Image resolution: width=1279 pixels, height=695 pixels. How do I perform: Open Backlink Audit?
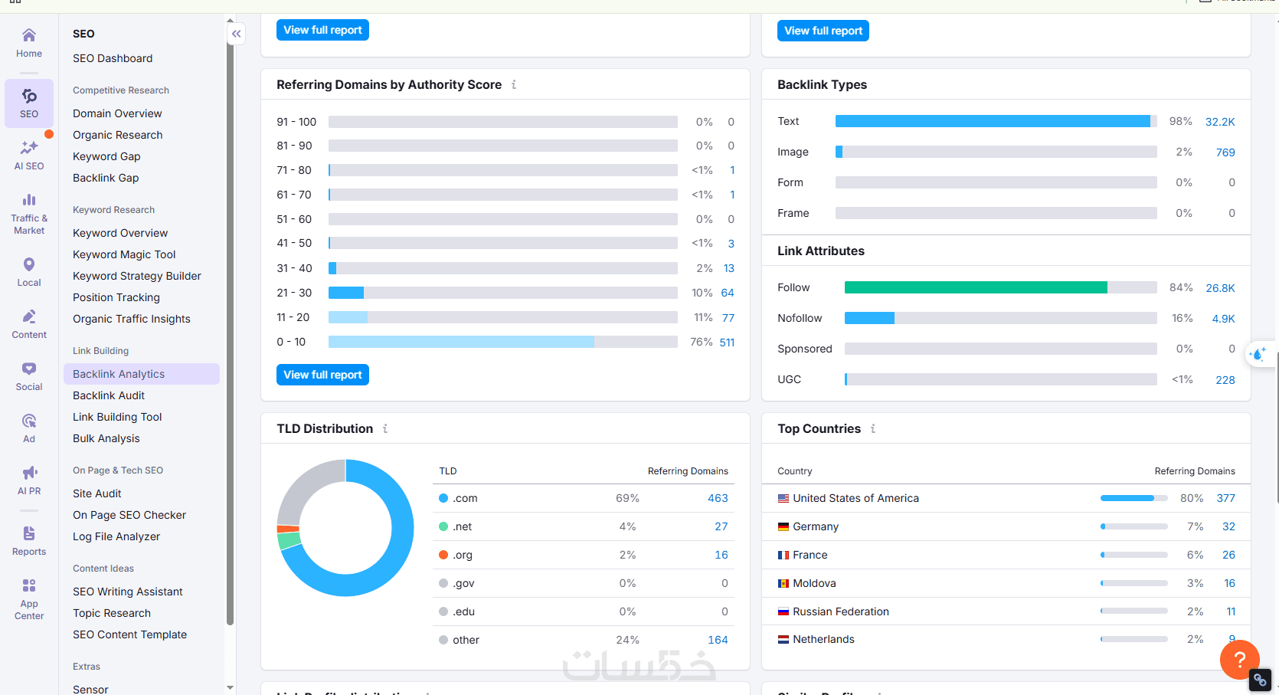coord(109,395)
